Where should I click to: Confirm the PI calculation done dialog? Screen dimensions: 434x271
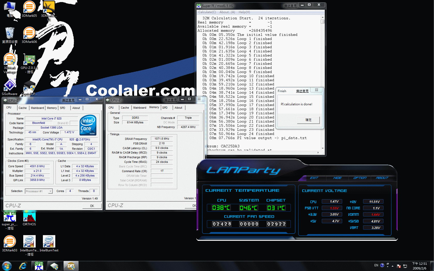tap(308, 120)
